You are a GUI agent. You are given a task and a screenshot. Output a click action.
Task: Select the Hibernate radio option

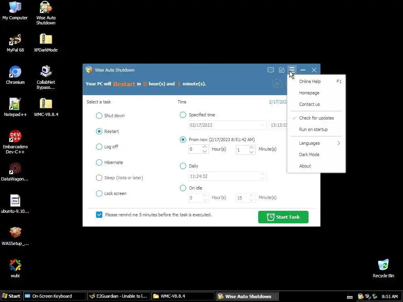click(x=99, y=162)
